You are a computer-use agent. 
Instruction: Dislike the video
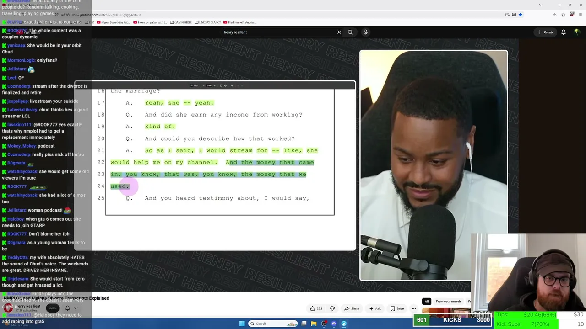click(332, 308)
